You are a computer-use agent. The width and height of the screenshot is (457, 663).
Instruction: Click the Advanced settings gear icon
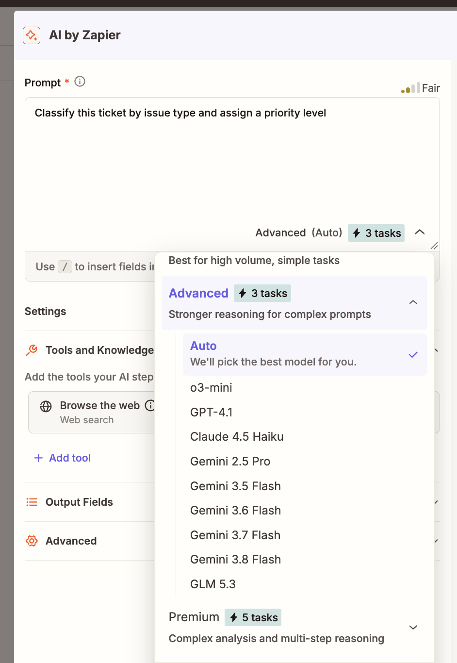point(32,541)
